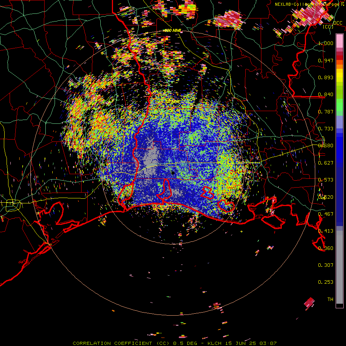The image size is (346, 346).
Task: Click the black KLCH radar site dot
Action: (x=173, y=173)
